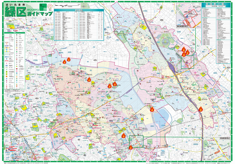Select the fire marker beside the blue reservoir

click(152, 109)
